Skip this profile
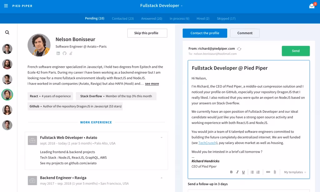 point(147,33)
